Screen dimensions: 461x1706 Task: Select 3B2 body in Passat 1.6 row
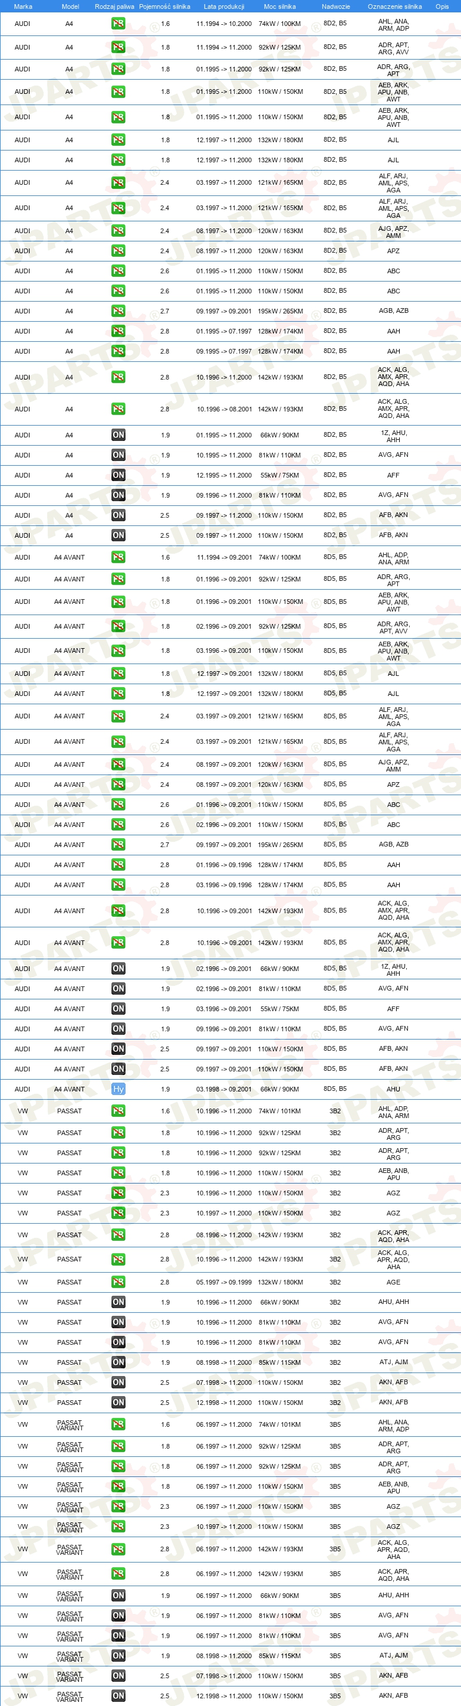click(335, 1112)
